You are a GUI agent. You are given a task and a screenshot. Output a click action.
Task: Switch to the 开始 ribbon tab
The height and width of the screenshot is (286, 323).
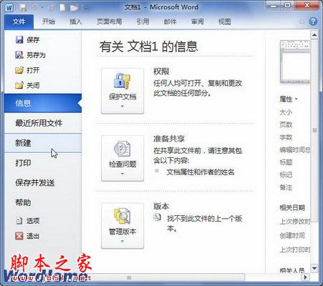(49, 21)
